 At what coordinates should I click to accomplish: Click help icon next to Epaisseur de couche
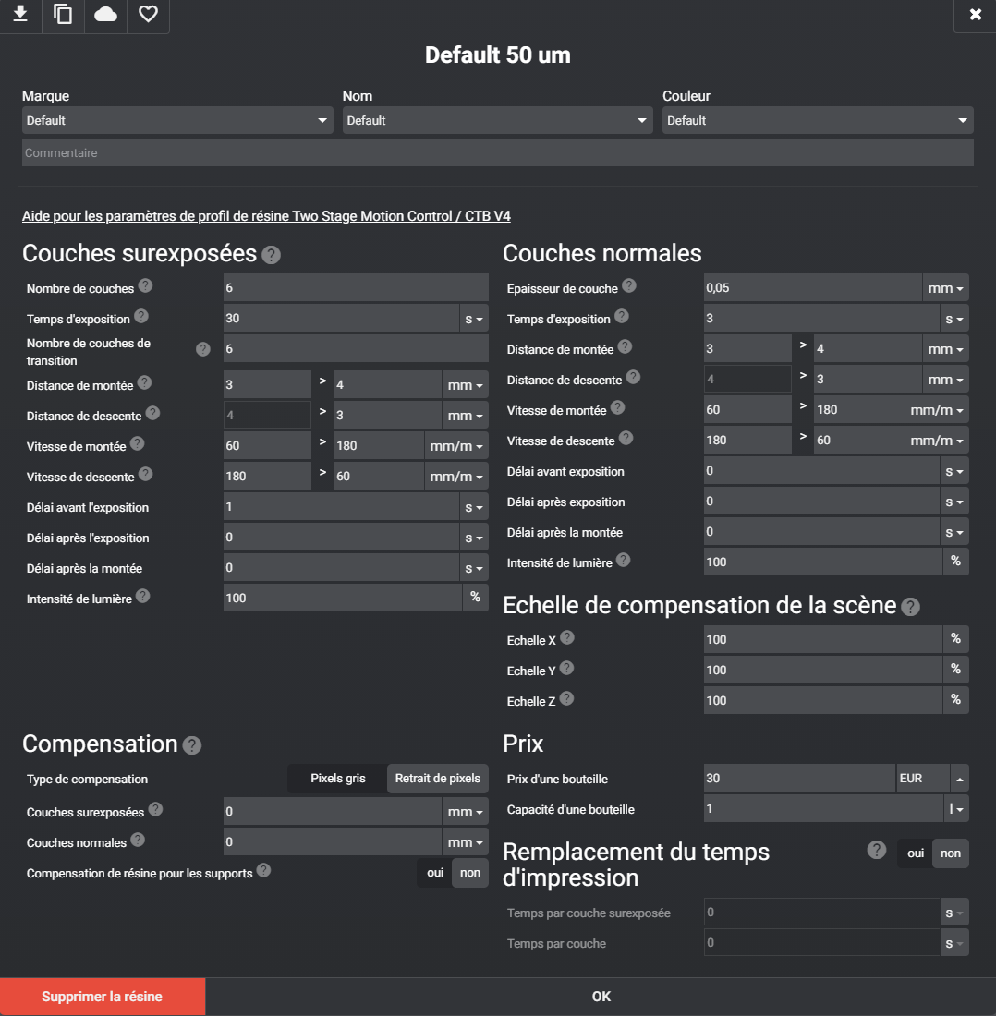pos(629,285)
